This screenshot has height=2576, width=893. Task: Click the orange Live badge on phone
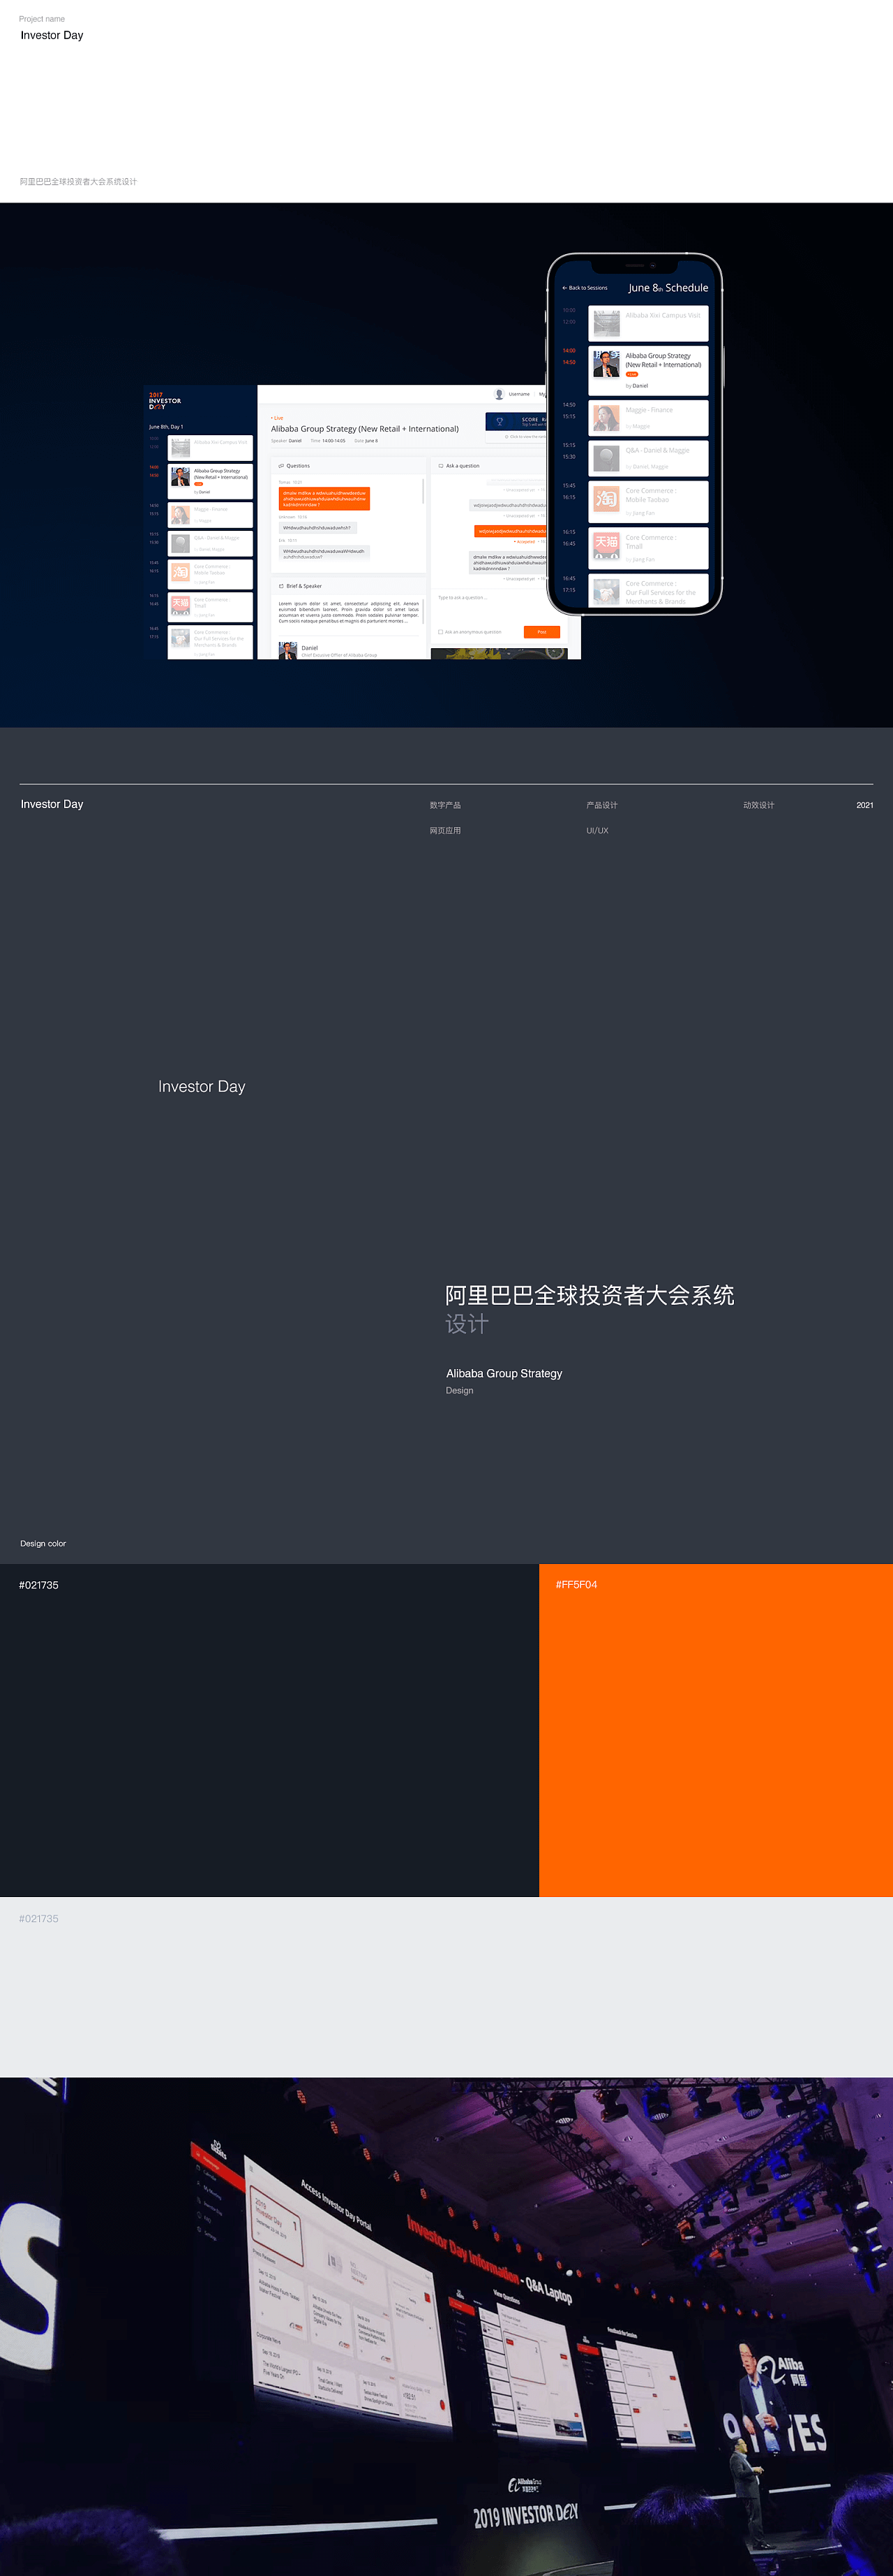click(631, 374)
